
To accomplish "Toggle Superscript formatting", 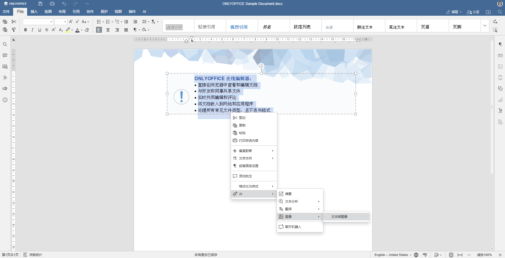I will [54, 30].
